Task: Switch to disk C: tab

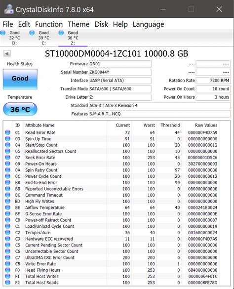Action: pyautogui.click(x=43, y=38)
